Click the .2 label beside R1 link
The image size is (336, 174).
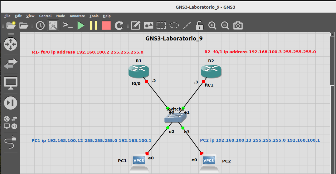coord(154,81)
